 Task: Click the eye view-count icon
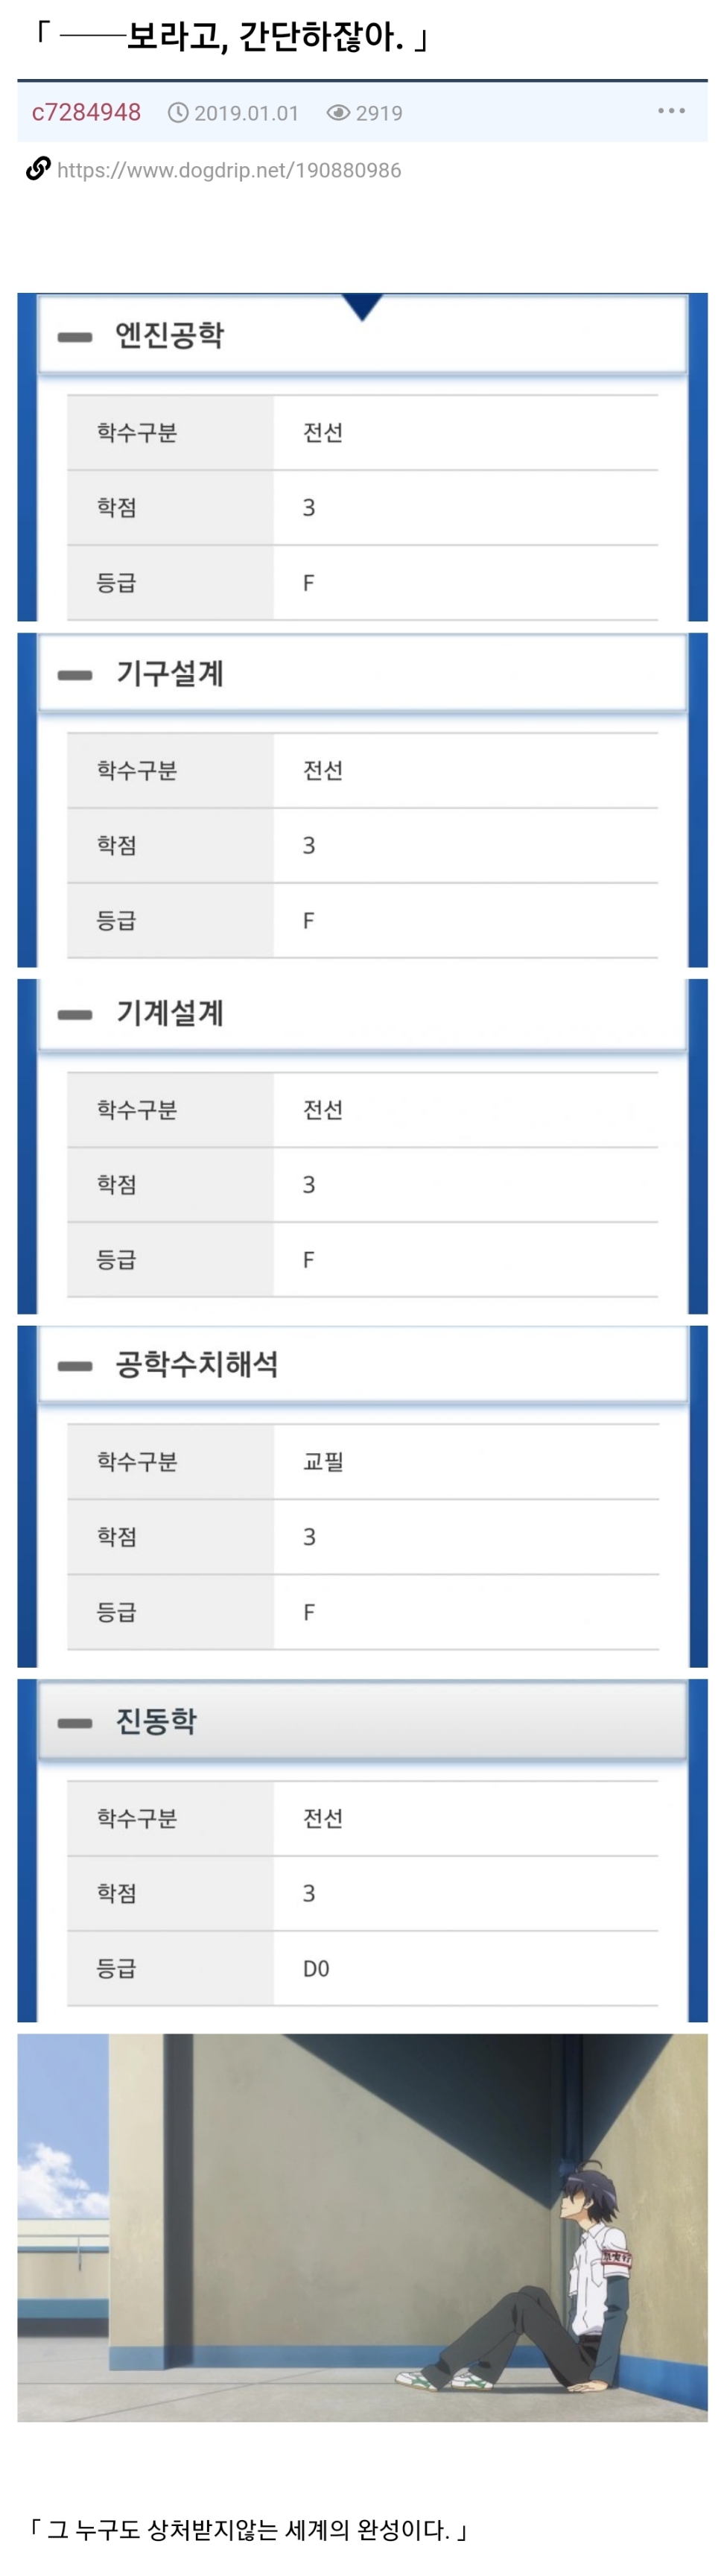tap(338, 113)
